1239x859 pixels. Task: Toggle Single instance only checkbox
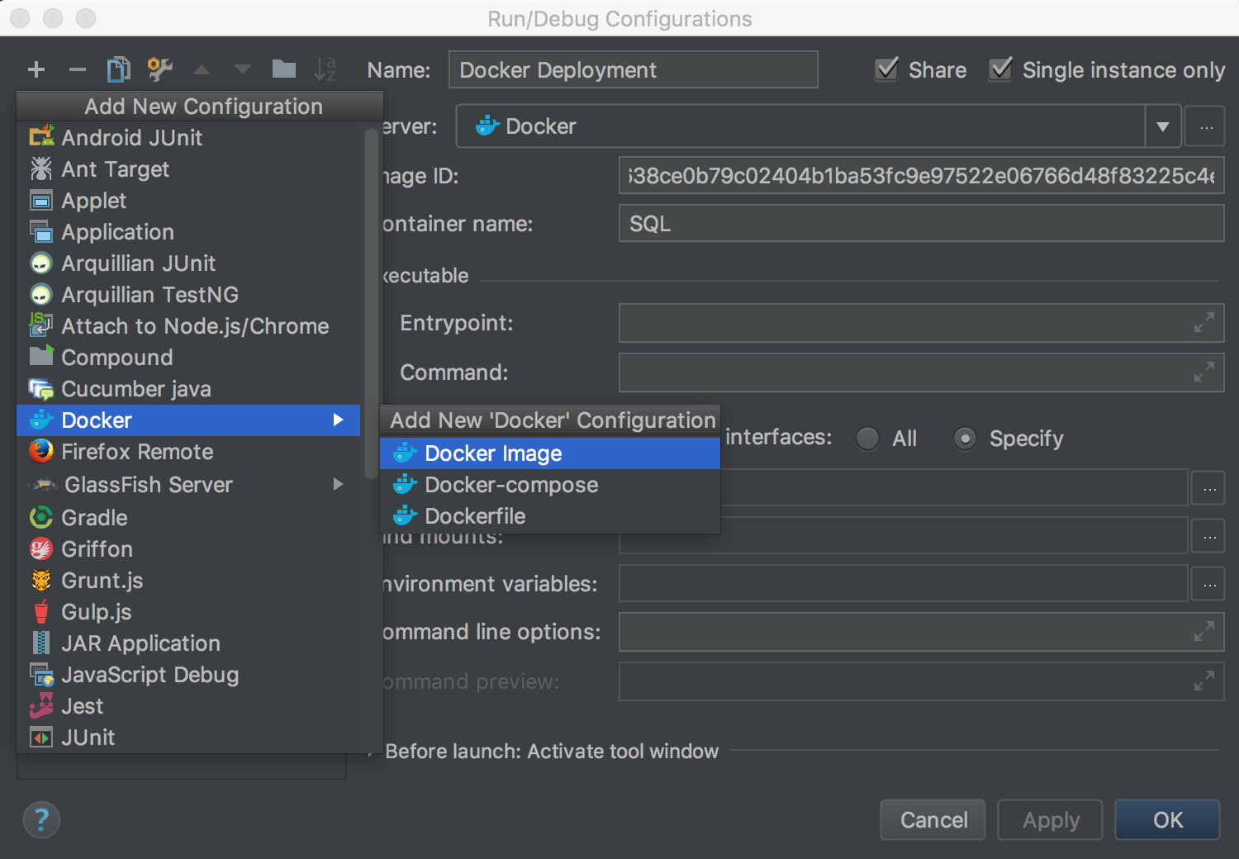1001,69
